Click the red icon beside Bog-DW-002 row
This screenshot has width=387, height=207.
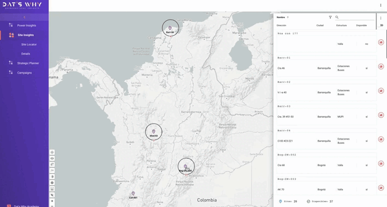click(x=381, y=163)
